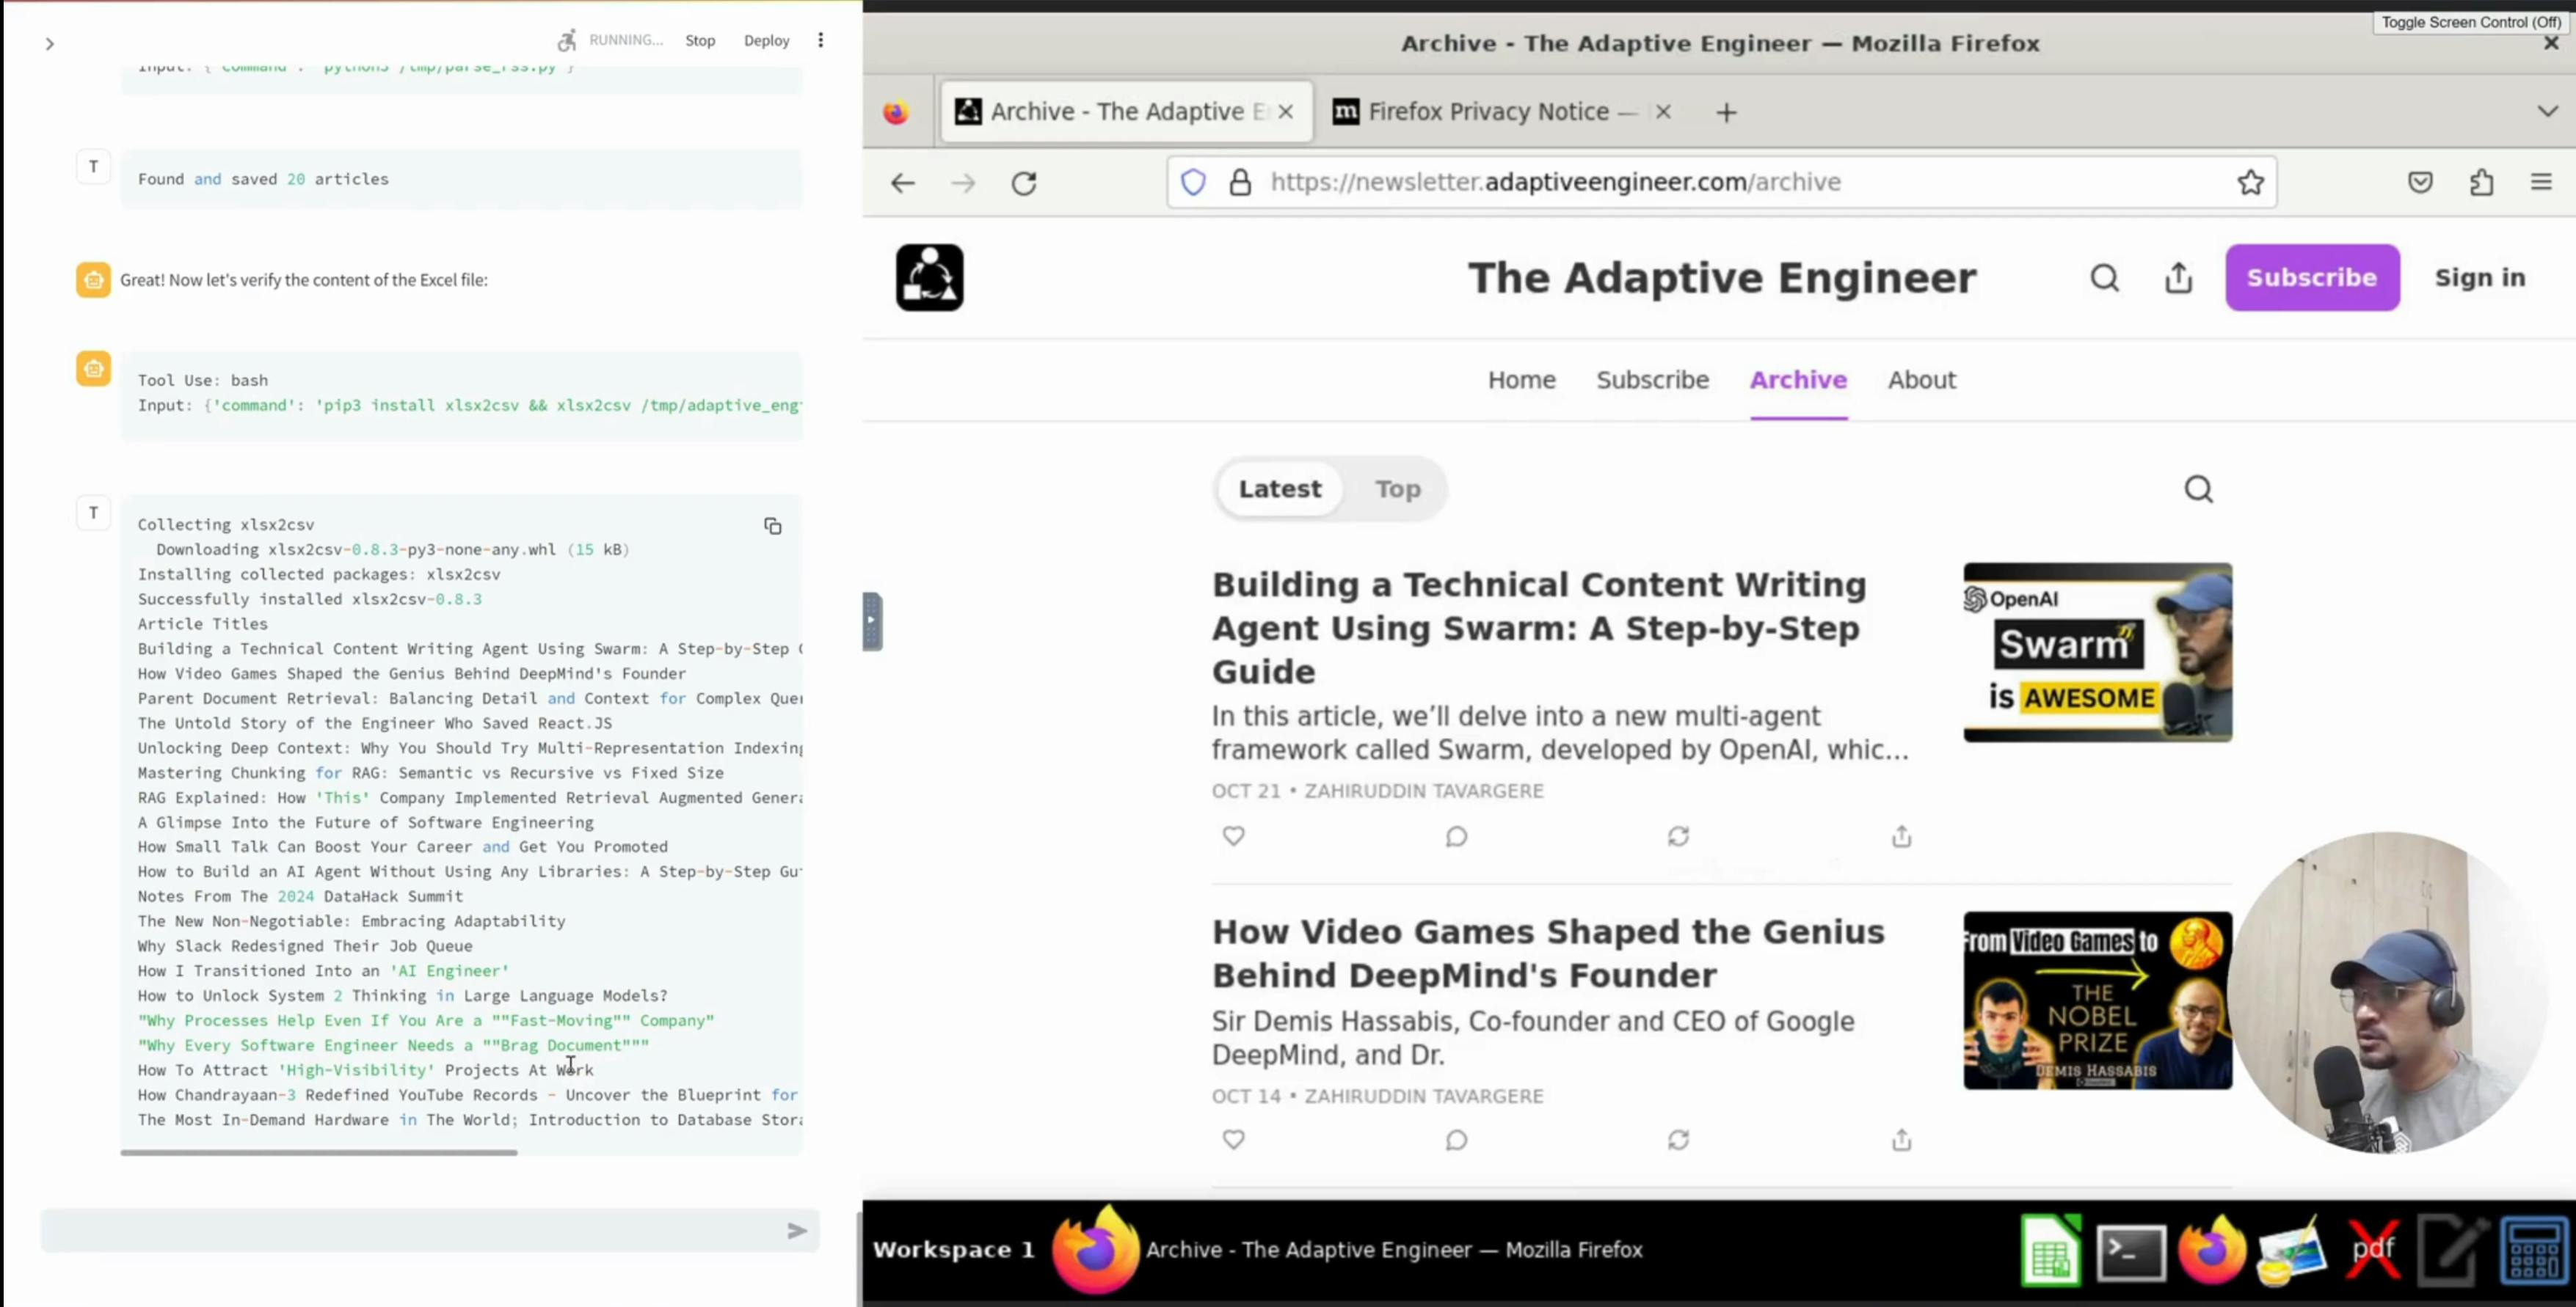Close the Firefox Privacy Notice tab
2576x1307 pixels.
1663,111
